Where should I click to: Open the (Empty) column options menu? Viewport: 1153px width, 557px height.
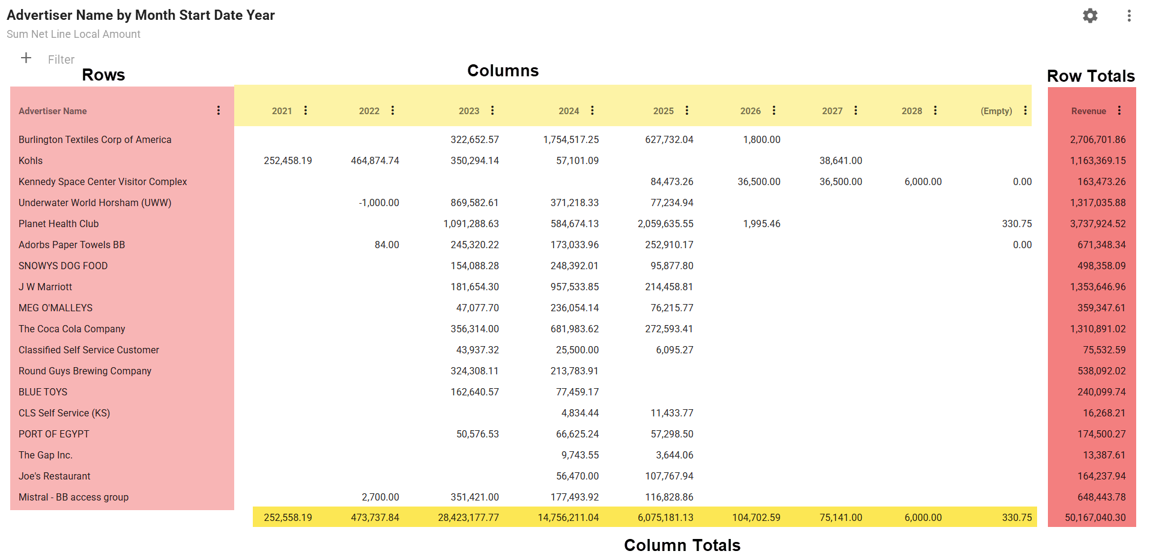(x=1025, y=111)
